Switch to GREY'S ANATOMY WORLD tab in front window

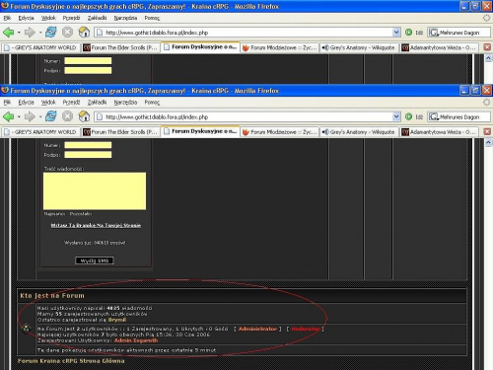tap(40, 132)
